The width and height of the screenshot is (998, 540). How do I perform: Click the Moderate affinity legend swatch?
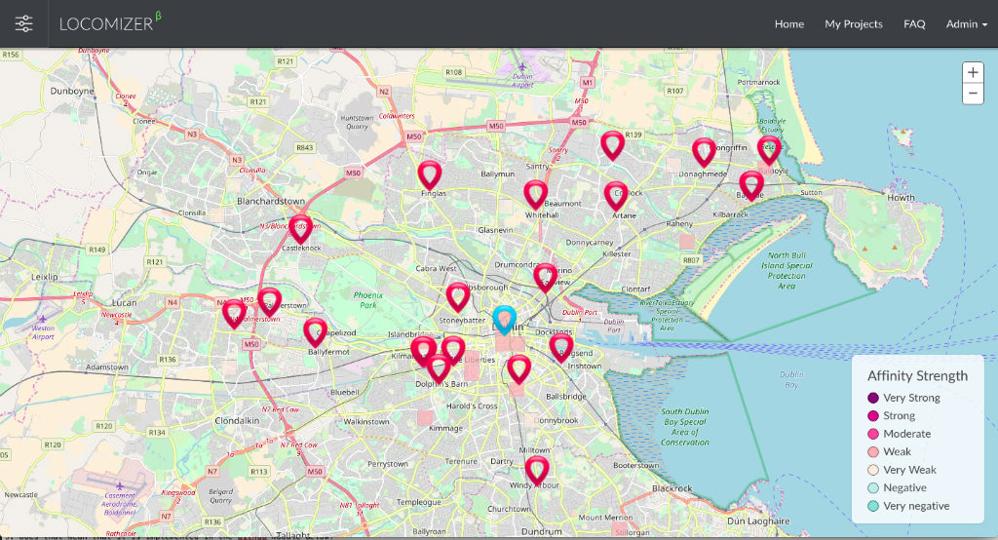coord(873,434)
